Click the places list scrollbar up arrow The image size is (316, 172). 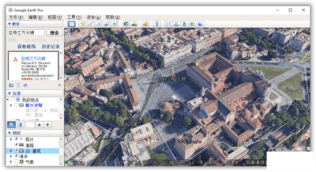point(61,99)
